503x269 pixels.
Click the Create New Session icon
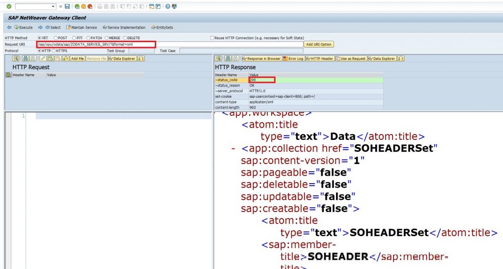pos(151,6)
